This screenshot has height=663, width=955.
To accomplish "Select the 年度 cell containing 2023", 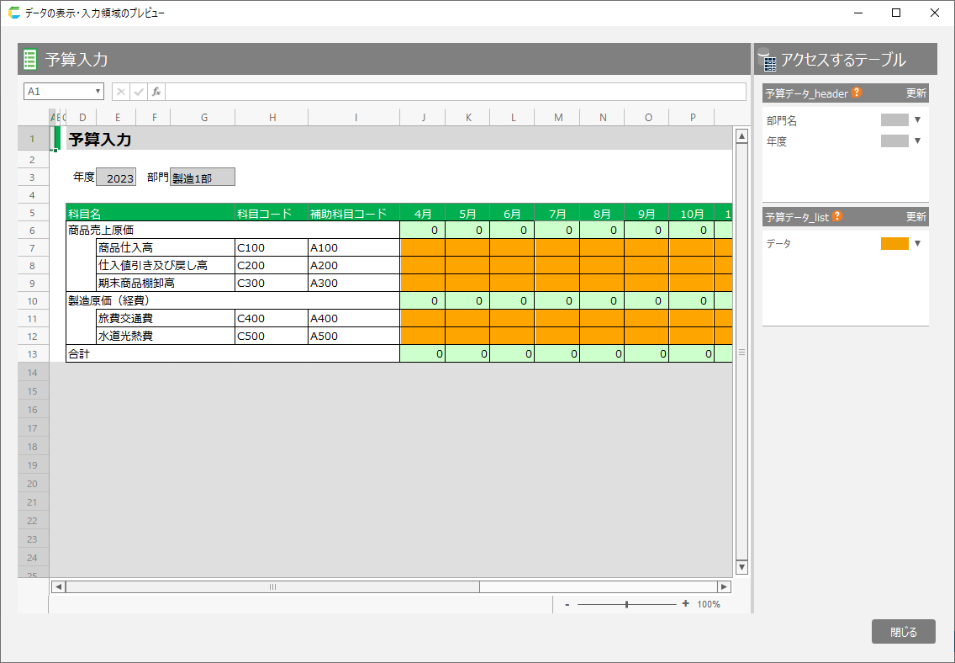I will (116, 178).
